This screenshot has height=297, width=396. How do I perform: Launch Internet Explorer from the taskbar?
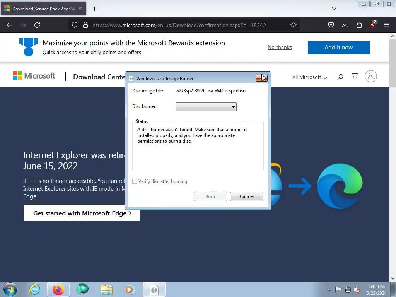34,289
